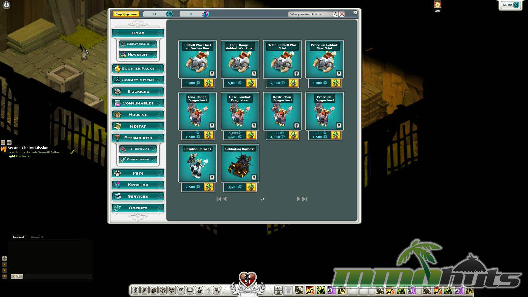Viewport: 528px width, 297px height.
Task: Open the inventory bag icon in bottom bar
Action: coord(153,290)
